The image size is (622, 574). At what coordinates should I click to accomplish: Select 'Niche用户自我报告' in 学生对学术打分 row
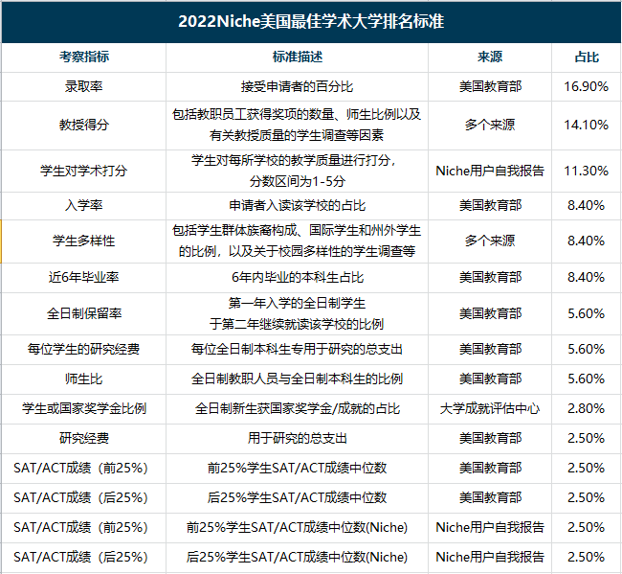(x=490, y=171)
